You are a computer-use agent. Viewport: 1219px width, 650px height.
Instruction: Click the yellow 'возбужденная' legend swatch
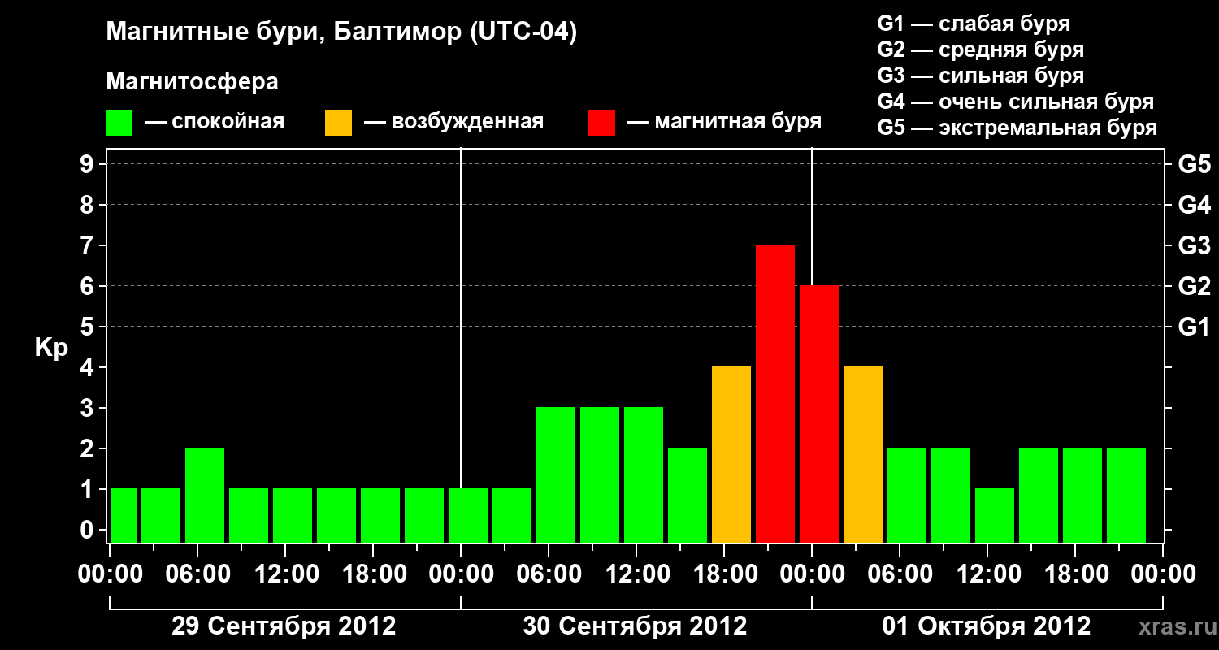click(338, 123)
